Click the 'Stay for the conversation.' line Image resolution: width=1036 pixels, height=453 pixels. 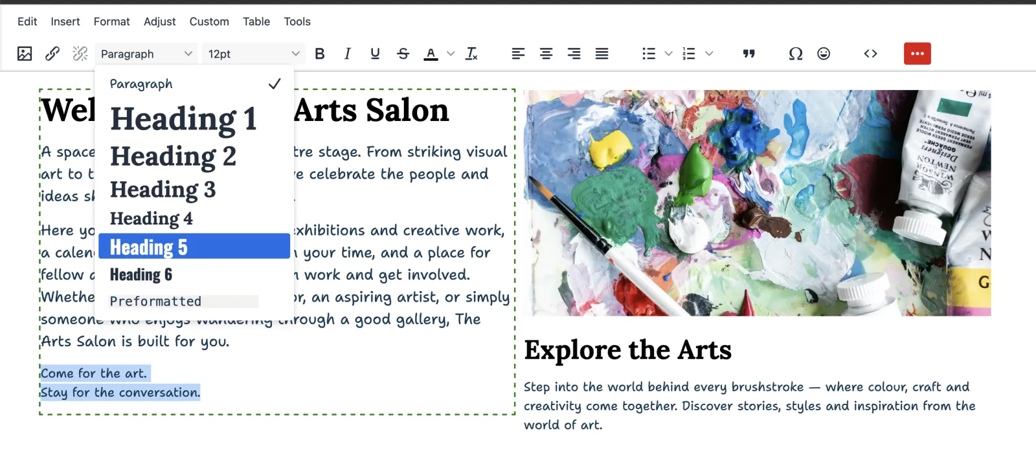point(120,392)
